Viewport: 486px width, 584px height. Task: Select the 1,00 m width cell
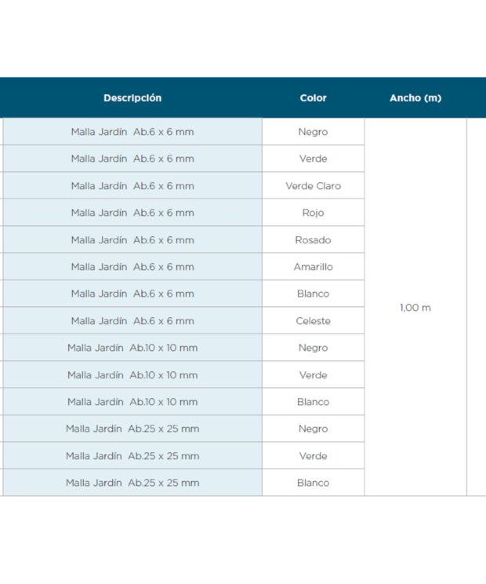415,308
